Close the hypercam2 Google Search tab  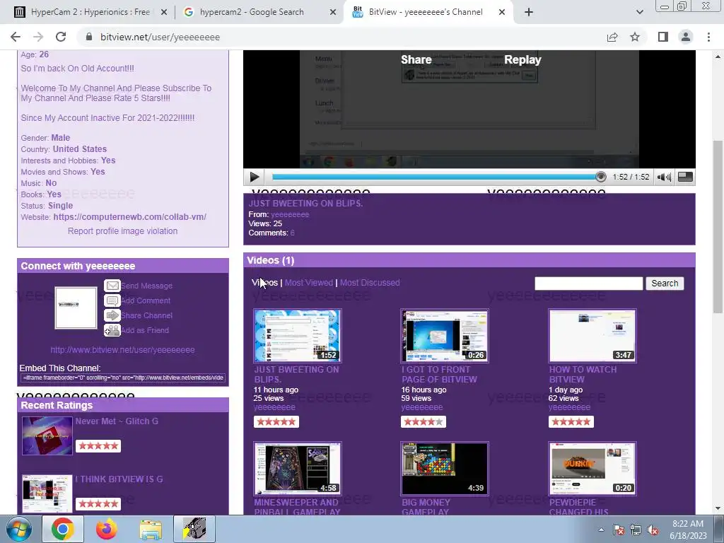coord(332,13)
